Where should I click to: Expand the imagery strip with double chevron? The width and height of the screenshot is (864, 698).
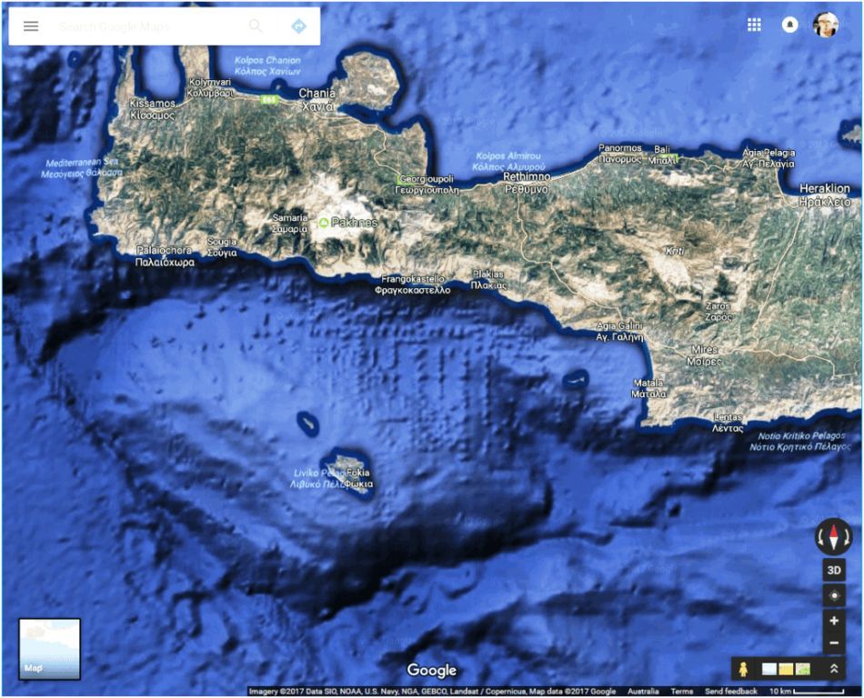834,669
